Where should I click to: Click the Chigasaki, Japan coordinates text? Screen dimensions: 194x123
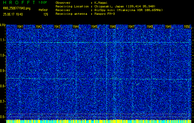click(125, 6)
